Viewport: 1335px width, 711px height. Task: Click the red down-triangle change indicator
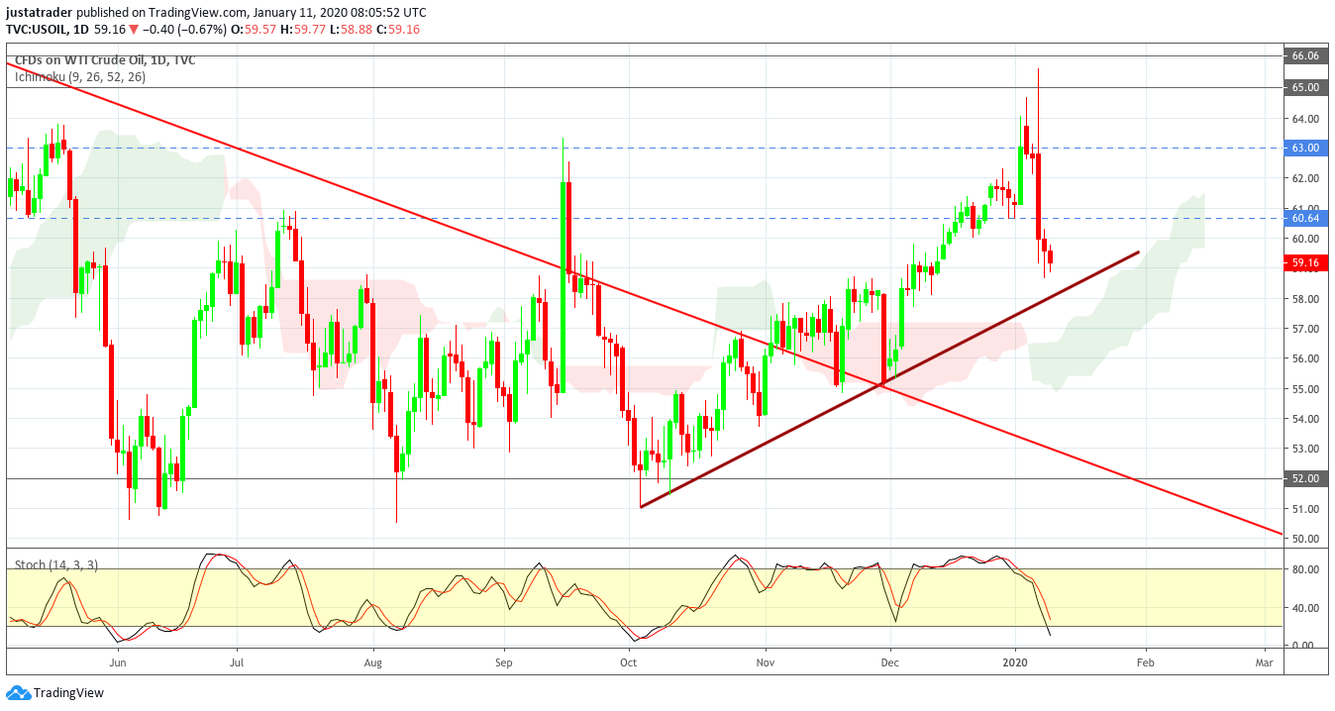[132, 29]
